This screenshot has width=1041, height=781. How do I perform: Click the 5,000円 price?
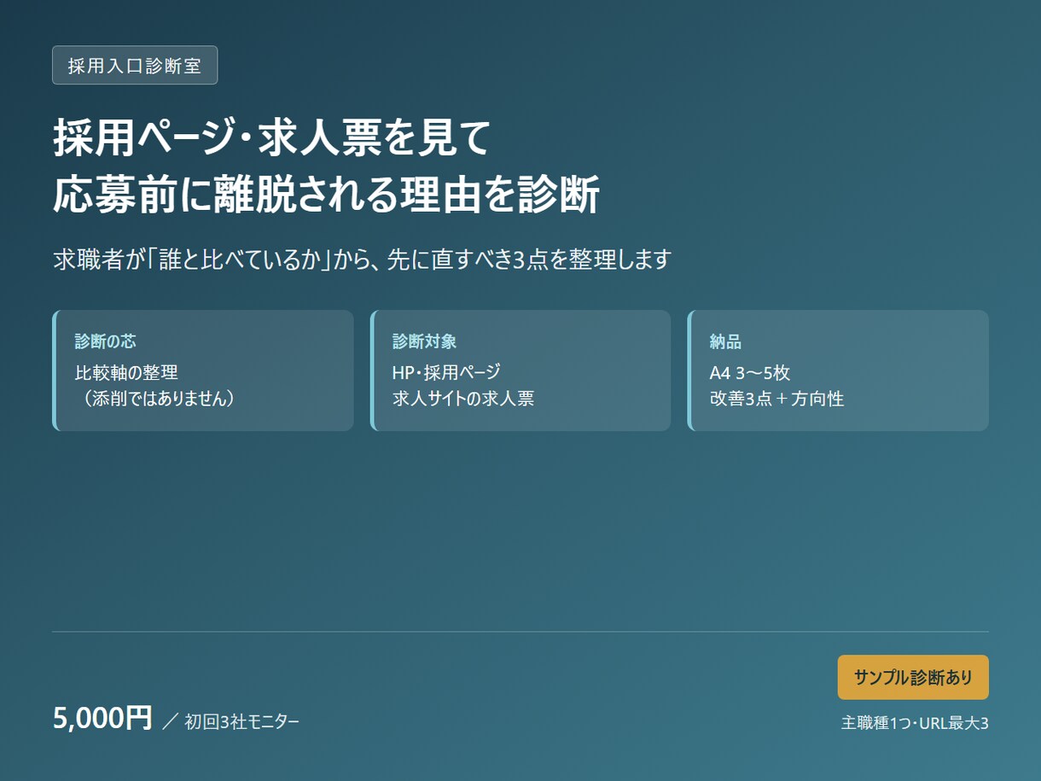click(102, 718)
